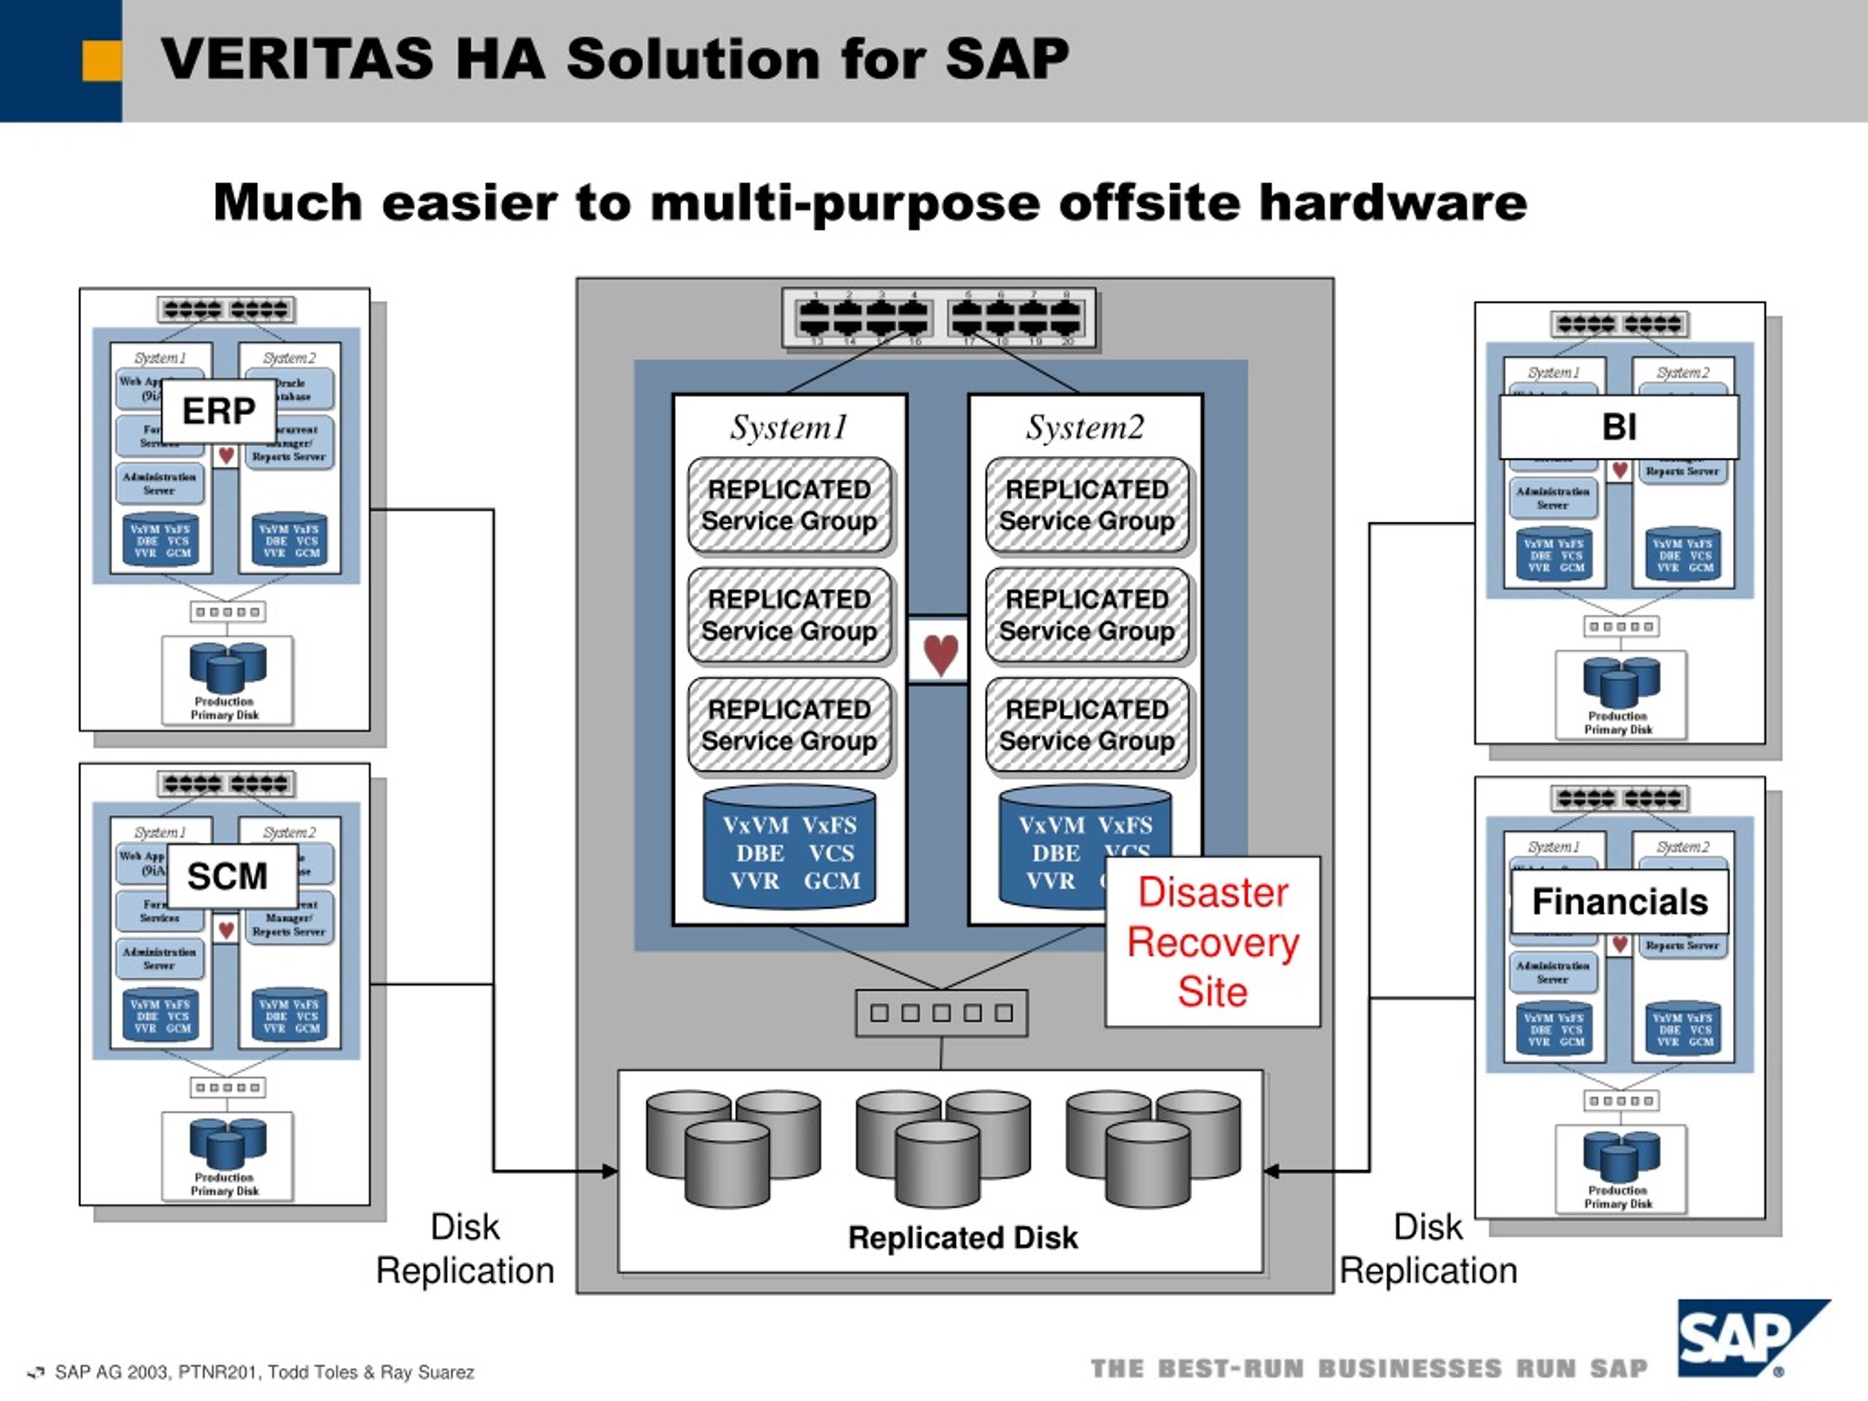The image size is (1868, 1401).
Task: Click the orange square in the title bar
Action: (x=102, y=61)
